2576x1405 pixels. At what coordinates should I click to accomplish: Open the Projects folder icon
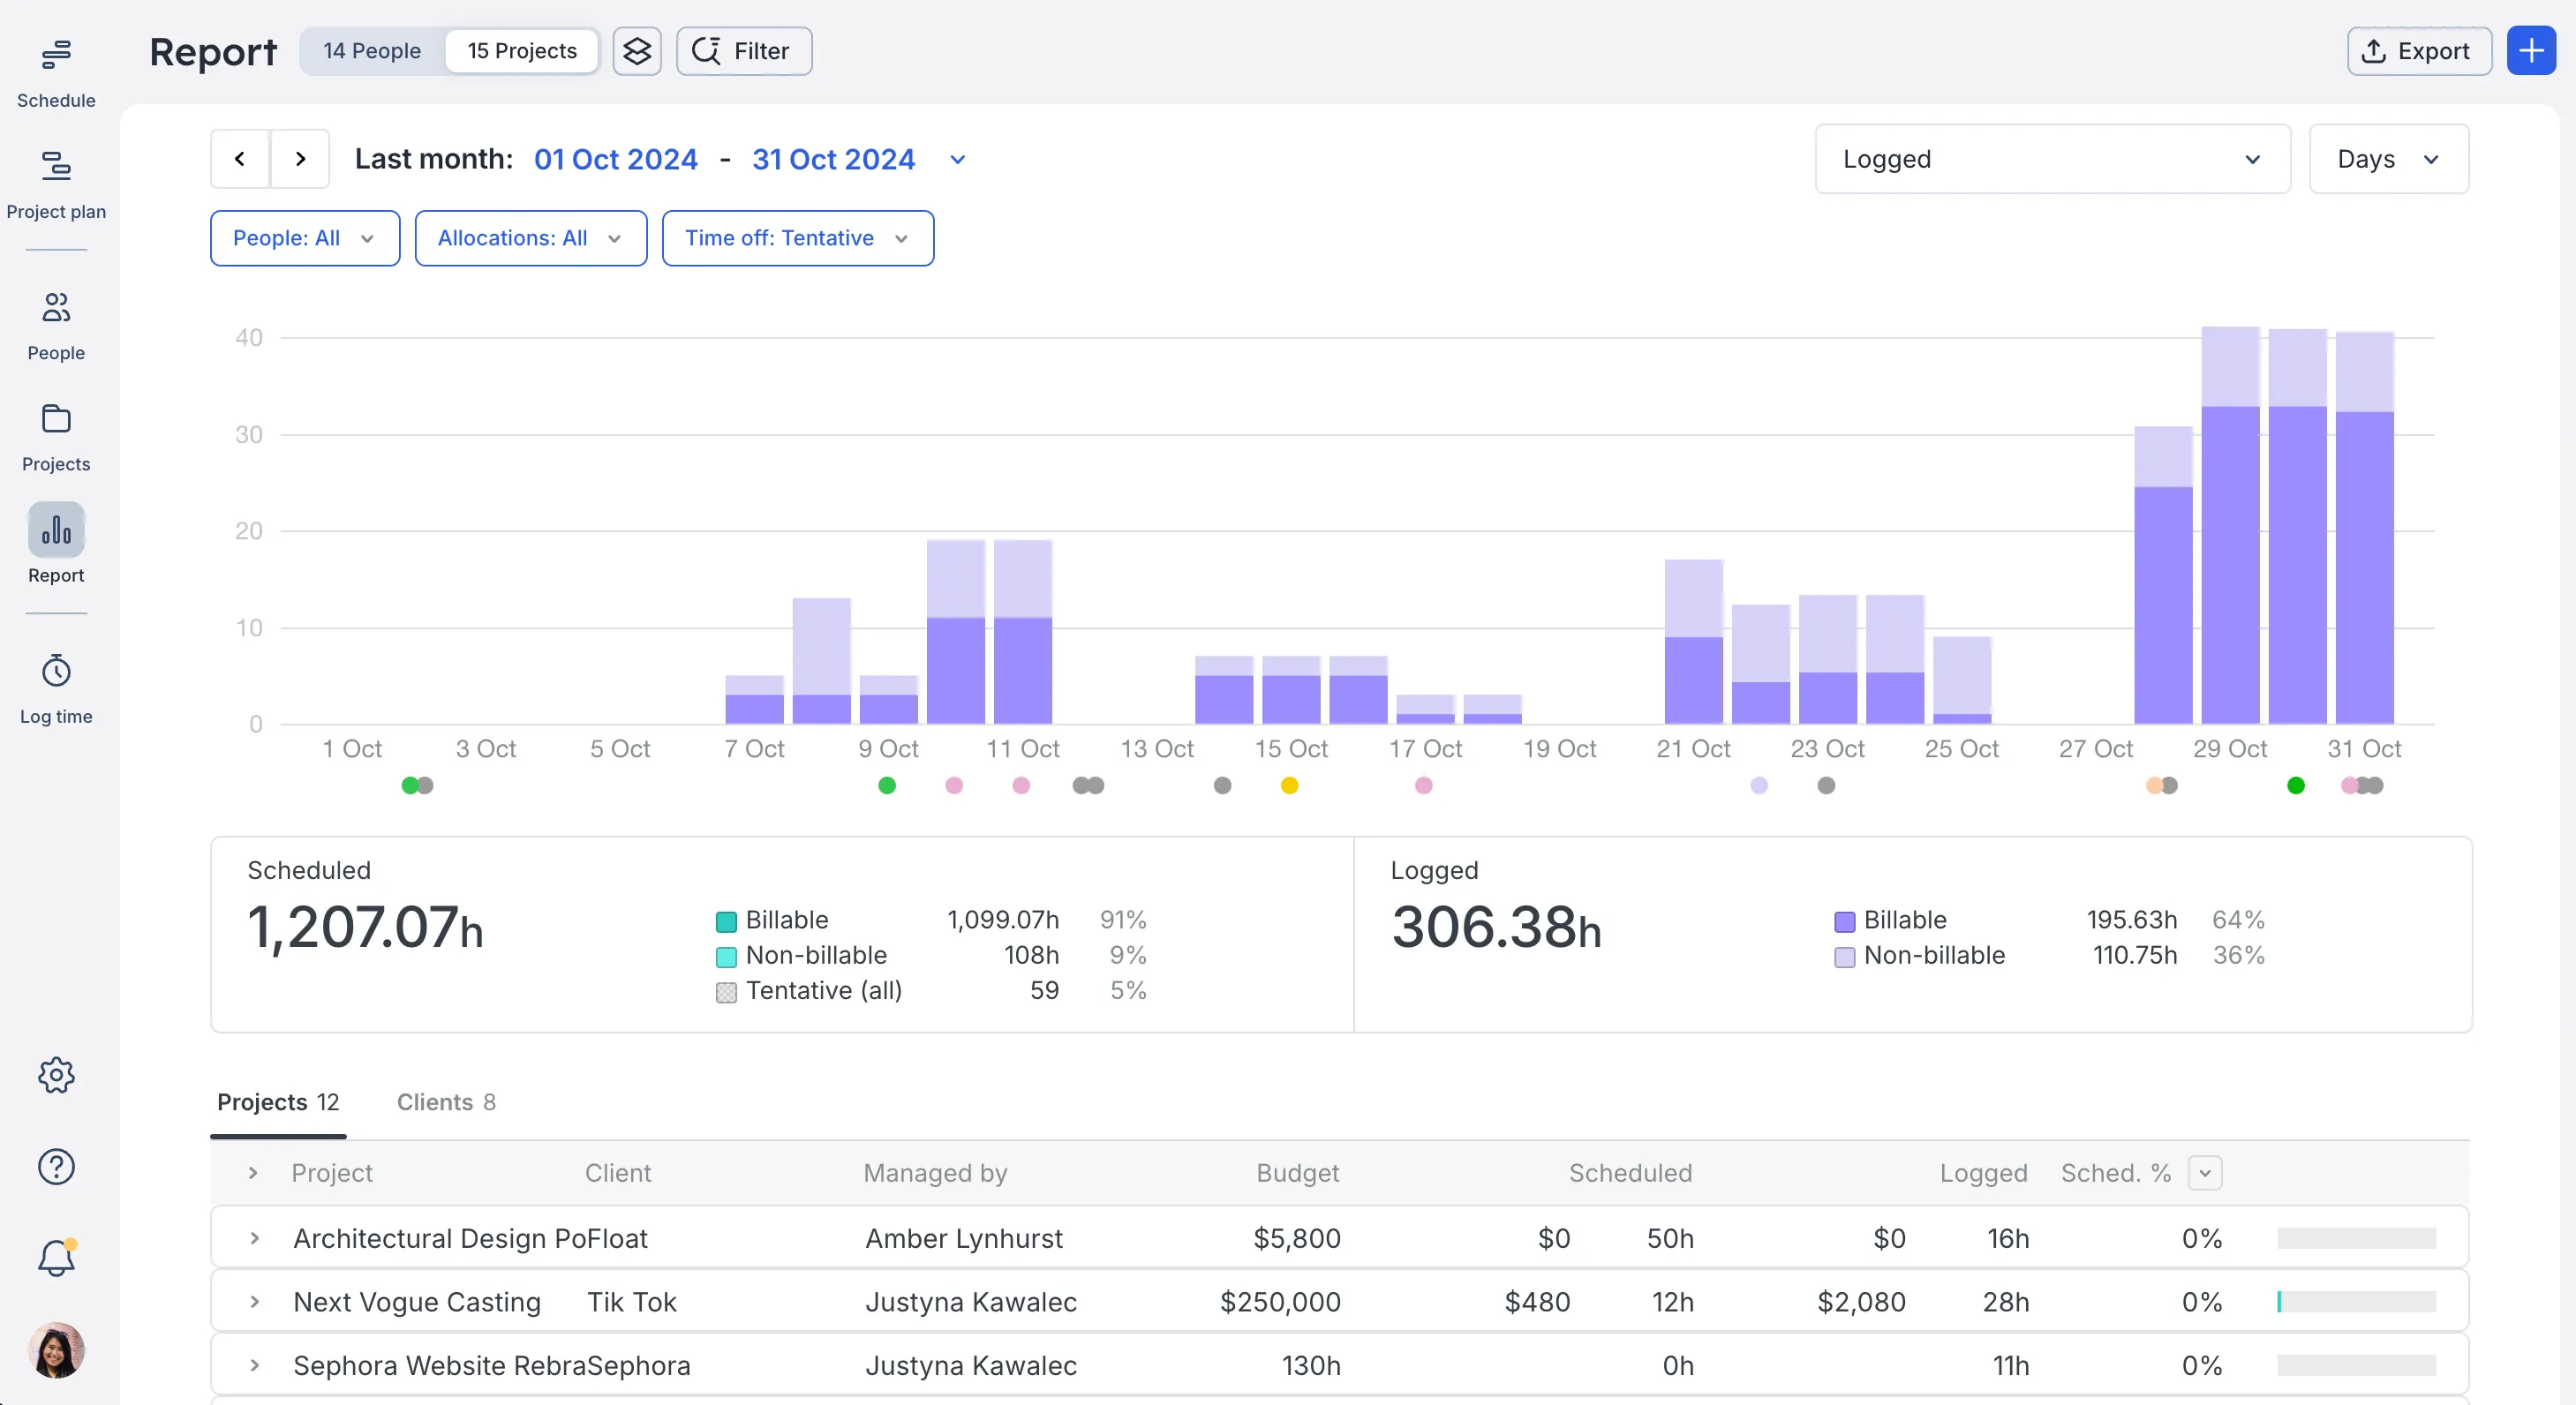pyautogui.click(x=56, y=418)
